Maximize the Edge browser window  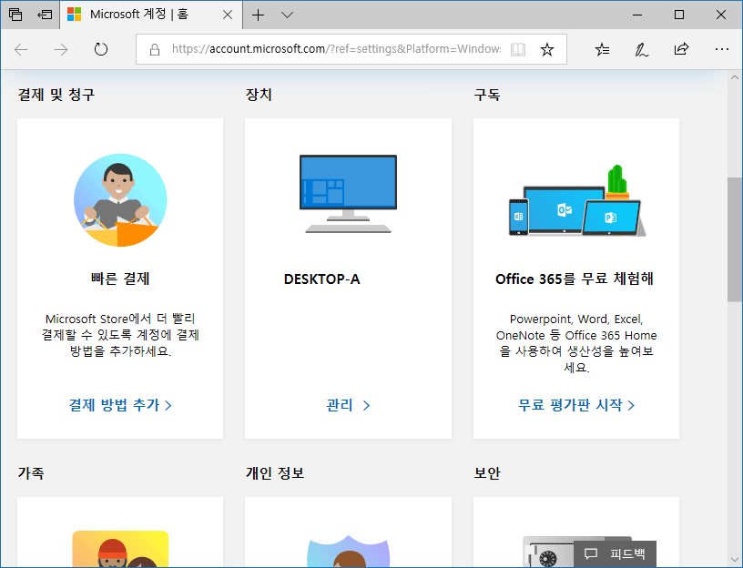pyautogui.click(x=679, y=15)
